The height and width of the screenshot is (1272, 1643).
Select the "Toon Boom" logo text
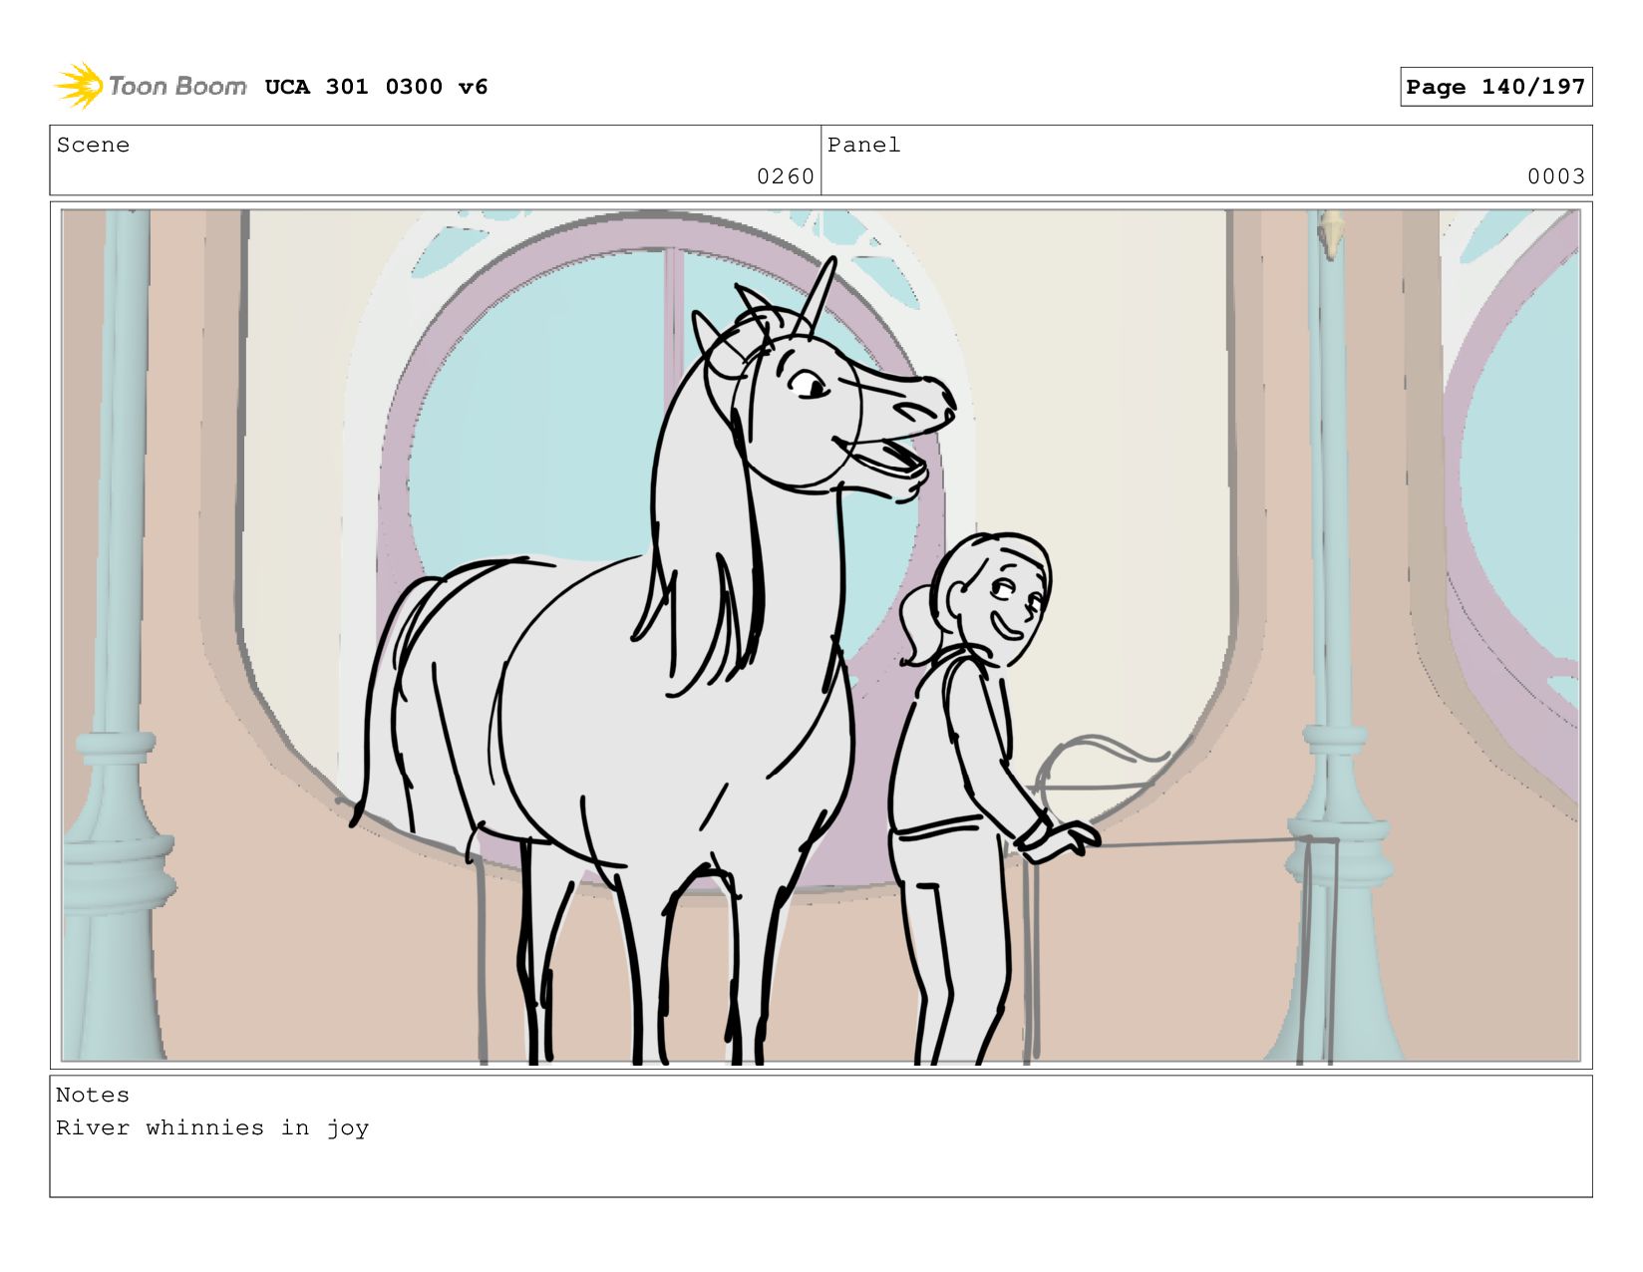177,87
